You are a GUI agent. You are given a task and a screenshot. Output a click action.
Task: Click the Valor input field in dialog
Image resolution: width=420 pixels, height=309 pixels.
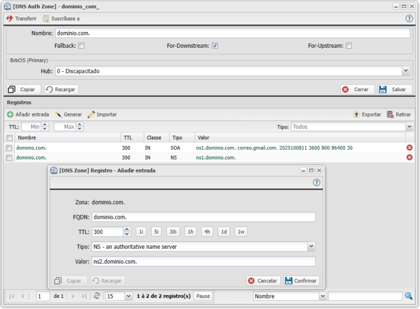click(203, 261)
